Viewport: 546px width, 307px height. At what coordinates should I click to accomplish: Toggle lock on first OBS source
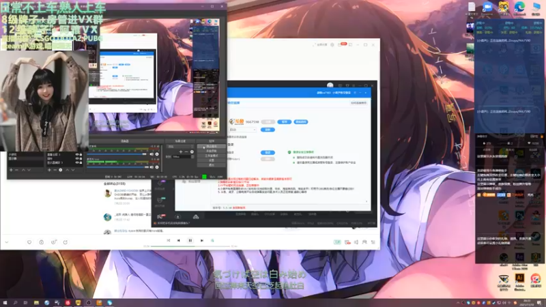(81, 154)
